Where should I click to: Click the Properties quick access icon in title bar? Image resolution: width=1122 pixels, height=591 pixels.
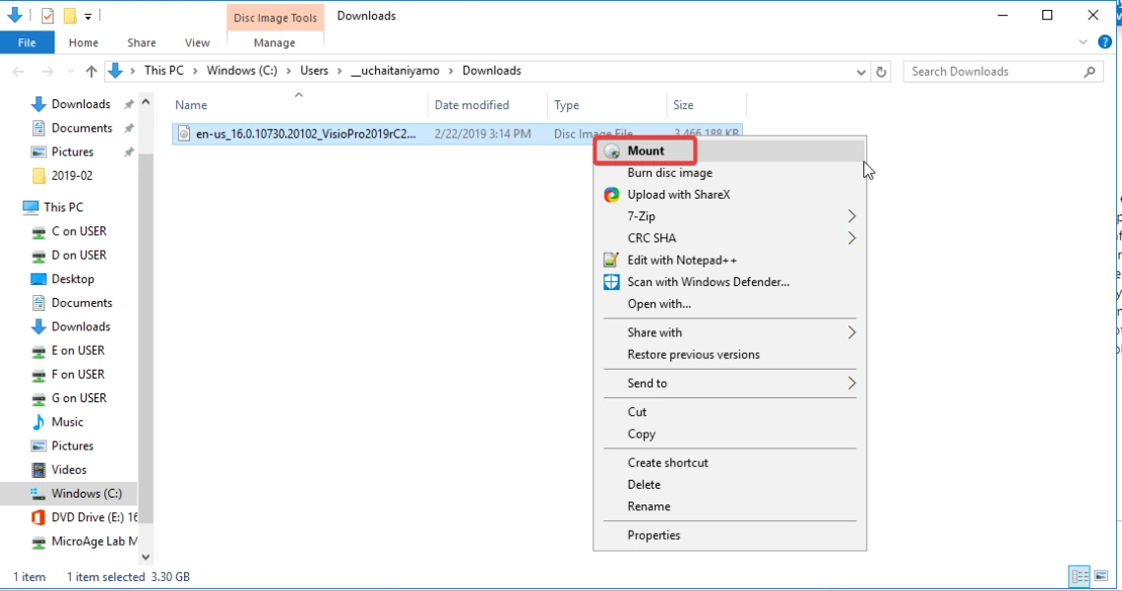point(47,16)
